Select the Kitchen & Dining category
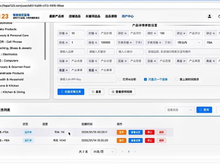 [12, 92]
